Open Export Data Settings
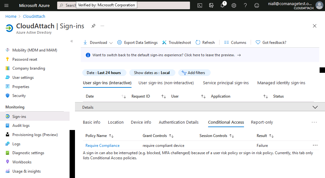Viewport: 325px width, 178px height. (137, 43)
